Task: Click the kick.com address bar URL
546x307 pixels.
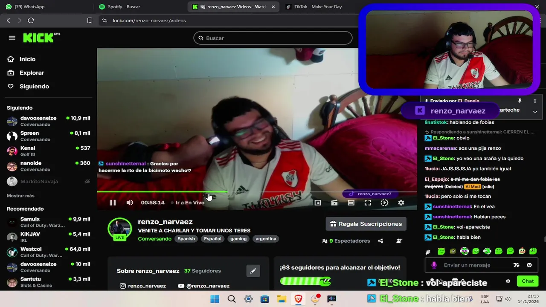Action: 149,20
